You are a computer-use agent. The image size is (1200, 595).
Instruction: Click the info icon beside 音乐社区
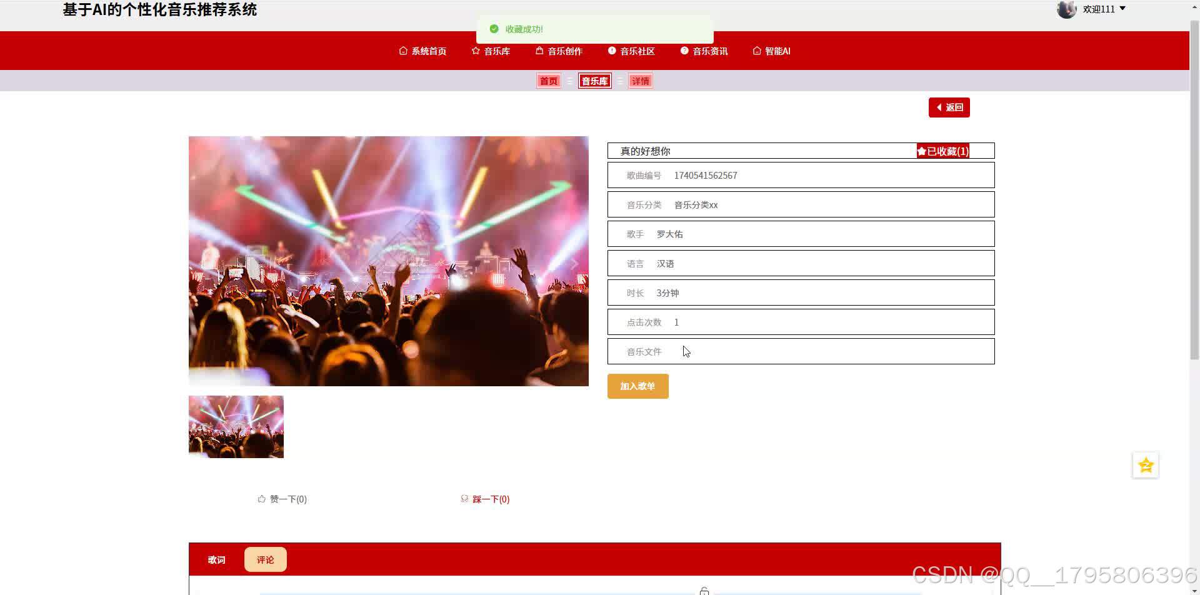612,51
